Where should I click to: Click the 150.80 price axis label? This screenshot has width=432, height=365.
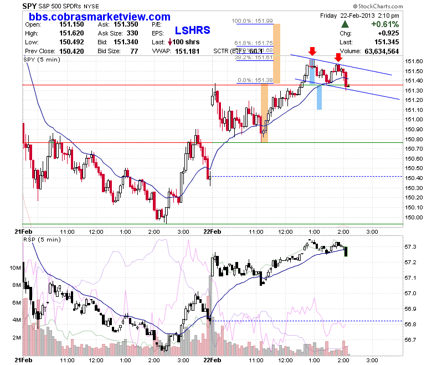414,139
